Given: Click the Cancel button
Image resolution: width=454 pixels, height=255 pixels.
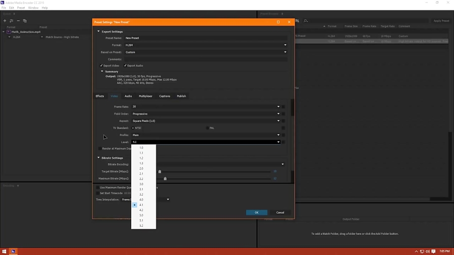Looking at the screenshot, I should [280, 213].
